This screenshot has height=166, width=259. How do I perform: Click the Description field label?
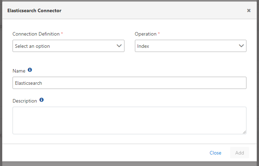pyautogui.click(x=24, y=101)
